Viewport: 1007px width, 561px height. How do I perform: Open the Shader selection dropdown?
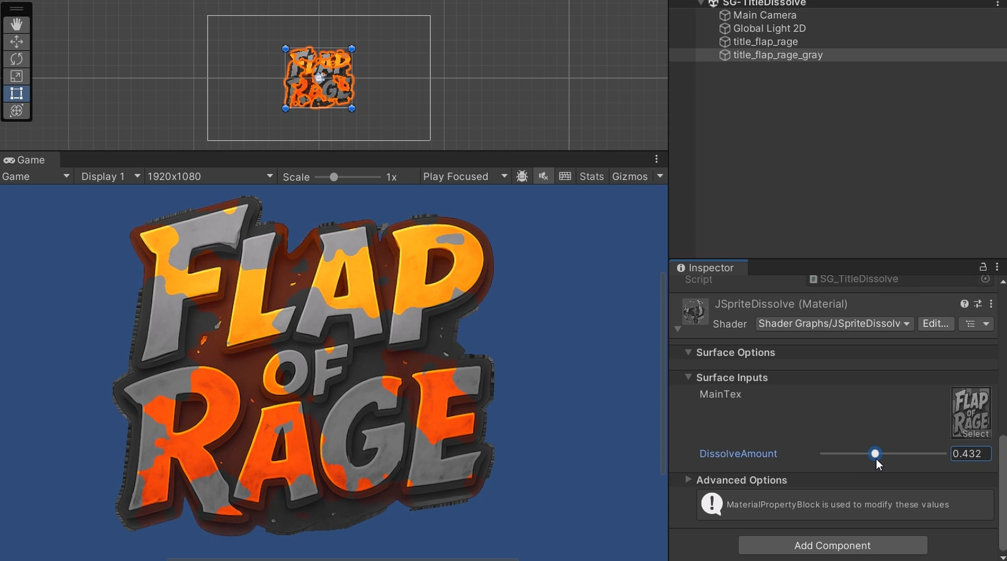(x=834, y=324)
